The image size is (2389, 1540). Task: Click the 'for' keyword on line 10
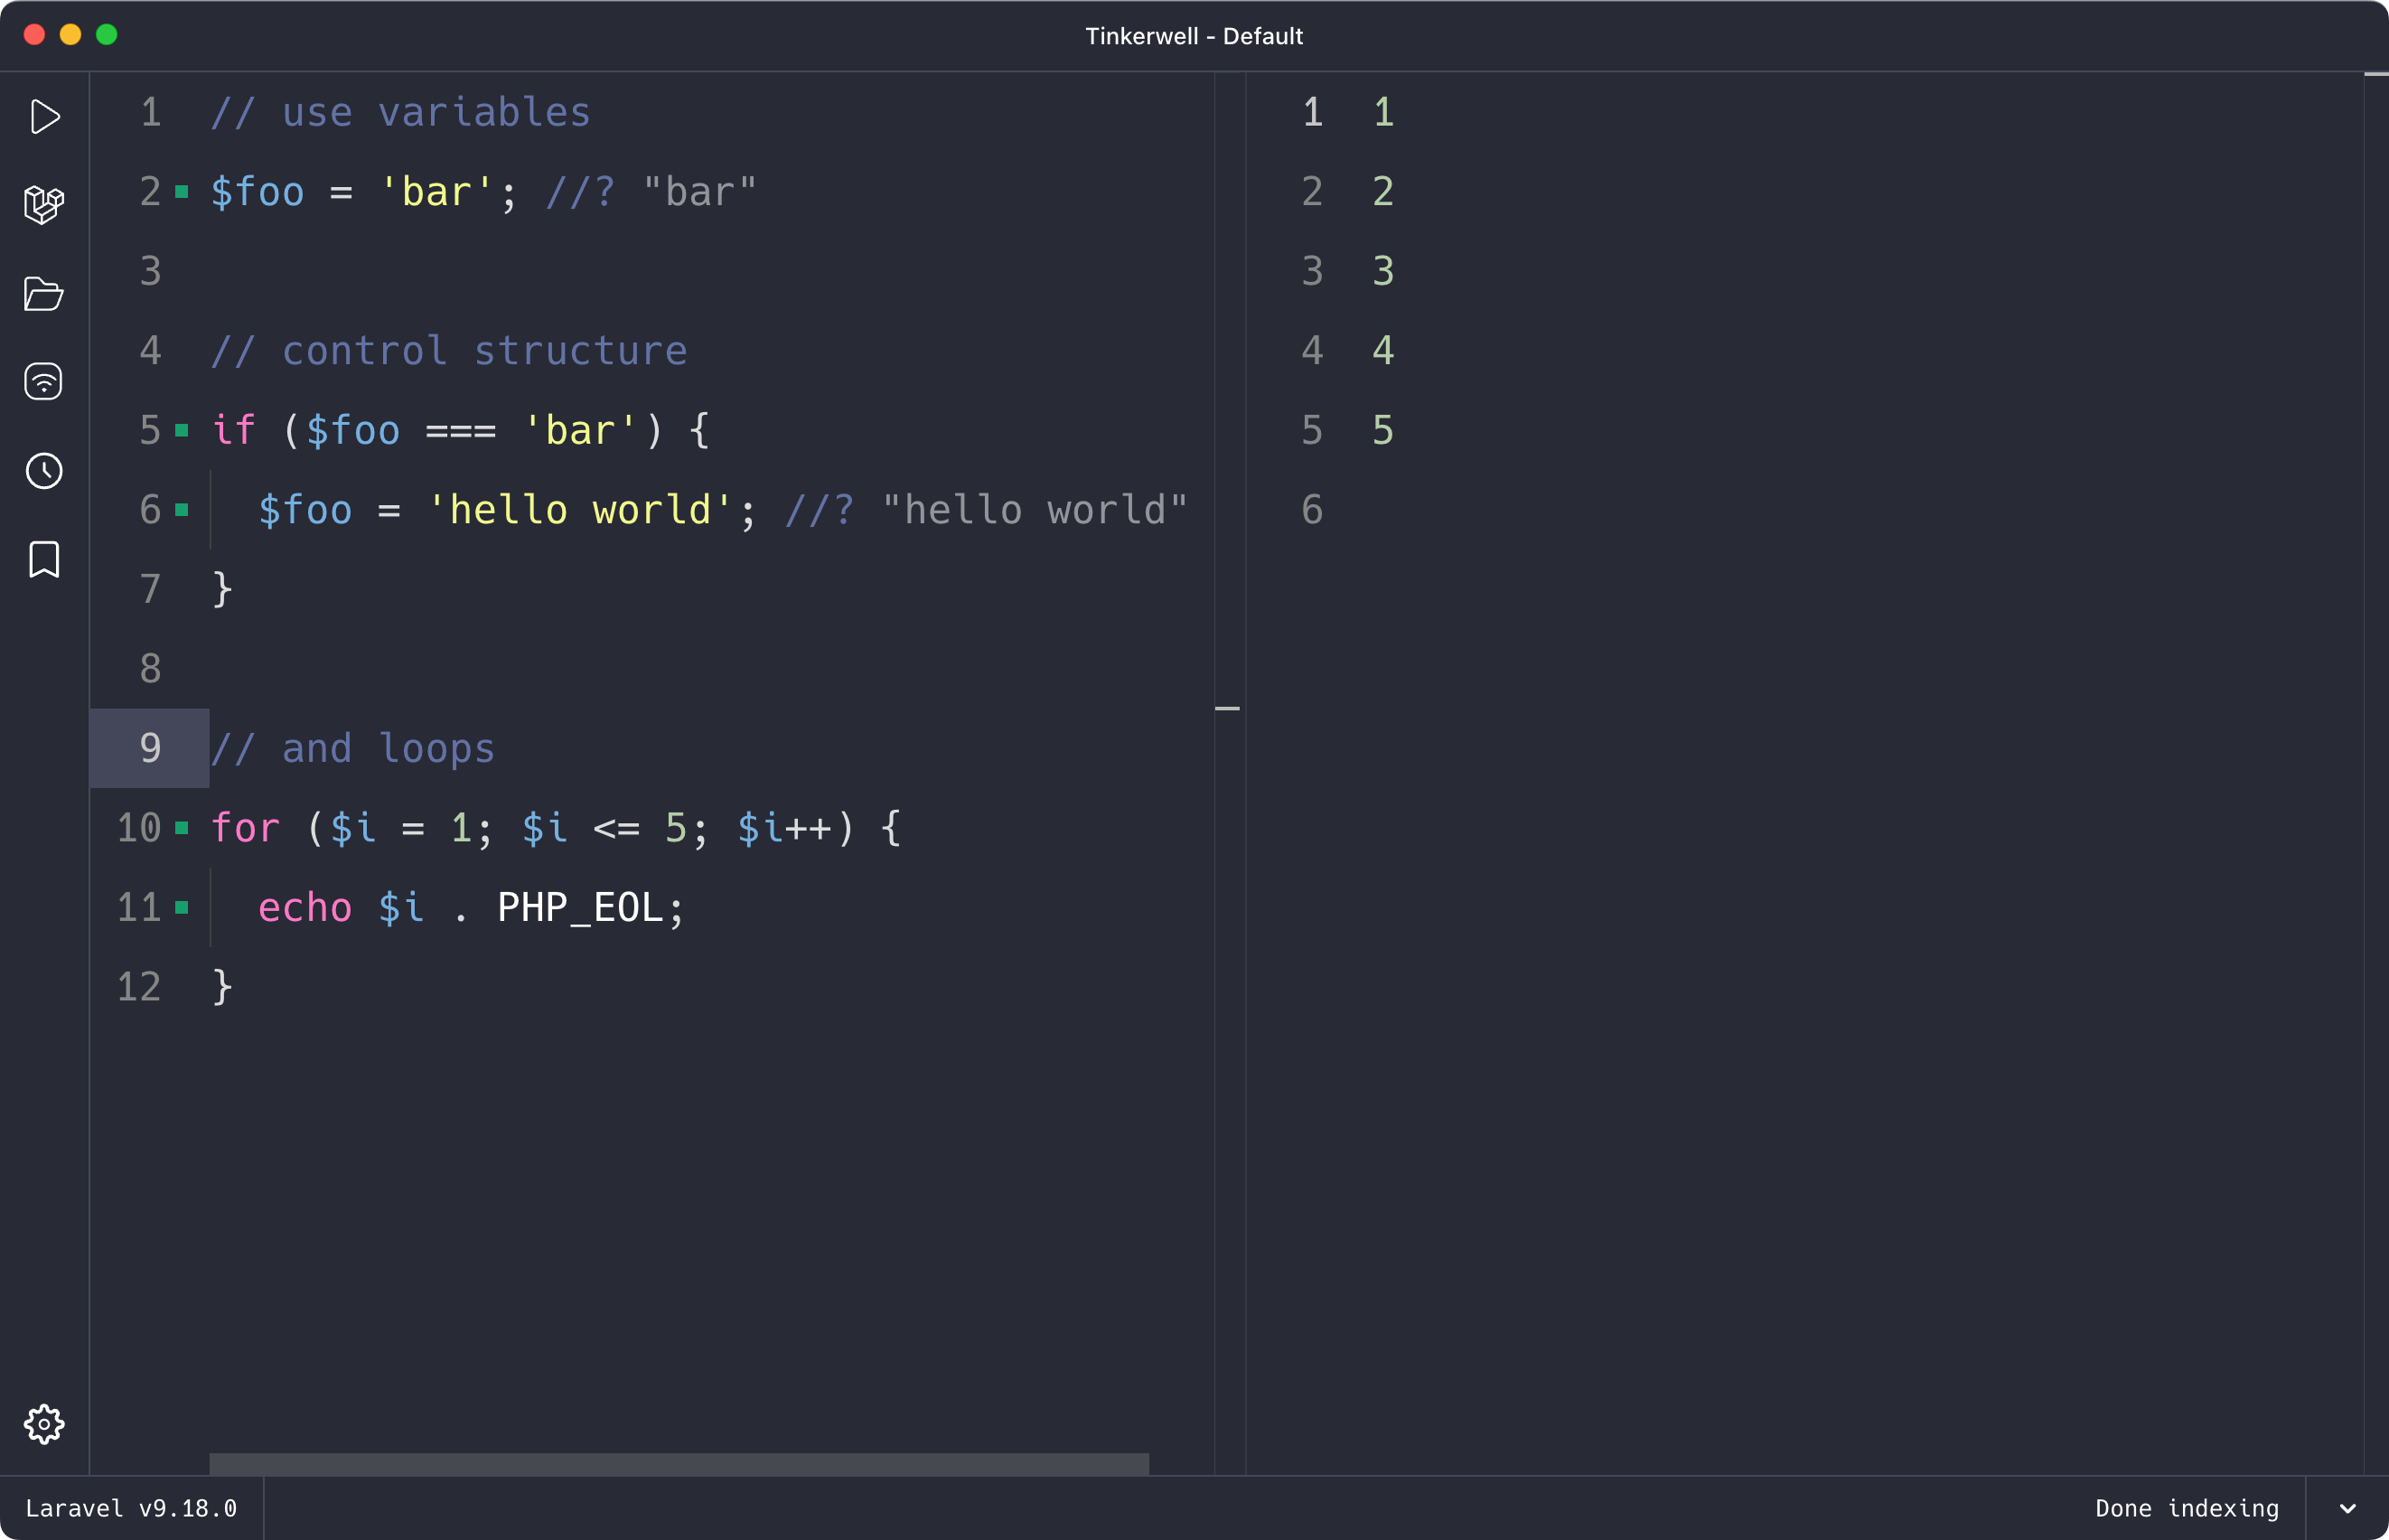click(x=245, y=827)
